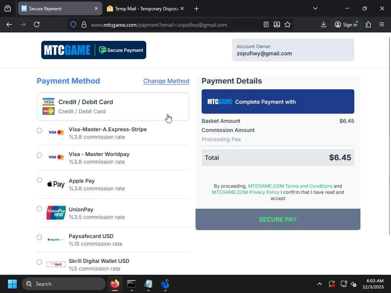Open the blue swan app in taskbar
The height and width of the screenshot is (293, 391).
point(165,284)
